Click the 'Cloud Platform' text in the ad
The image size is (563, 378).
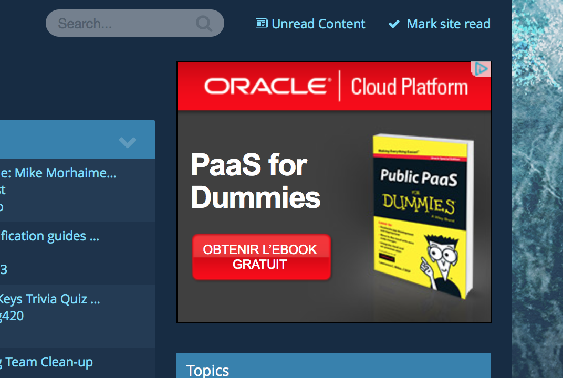(409, 87)
